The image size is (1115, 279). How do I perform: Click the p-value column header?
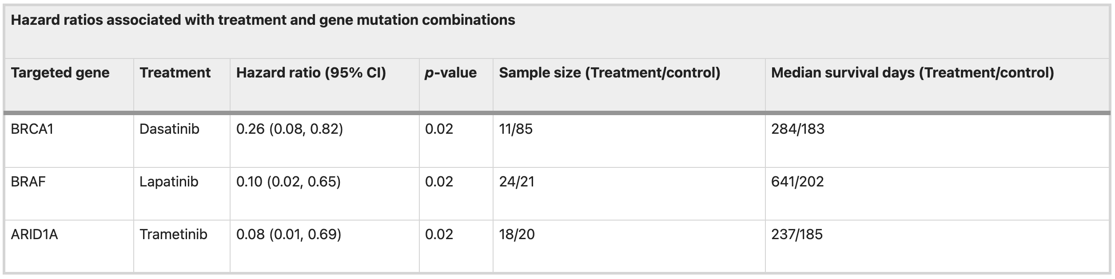450,73
